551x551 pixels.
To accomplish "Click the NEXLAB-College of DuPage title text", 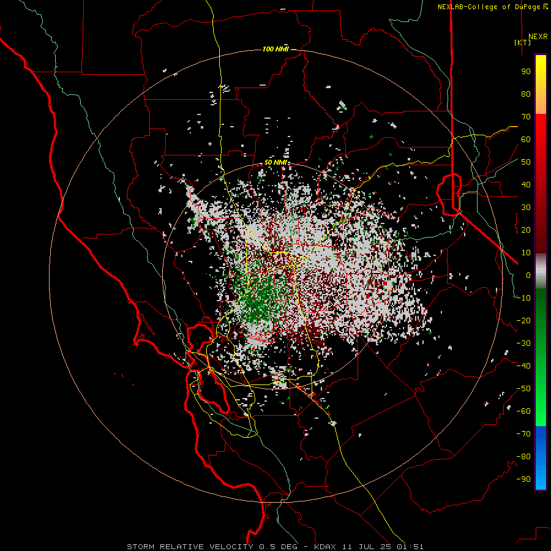I will pyautogui.click(x=493, y=7).
